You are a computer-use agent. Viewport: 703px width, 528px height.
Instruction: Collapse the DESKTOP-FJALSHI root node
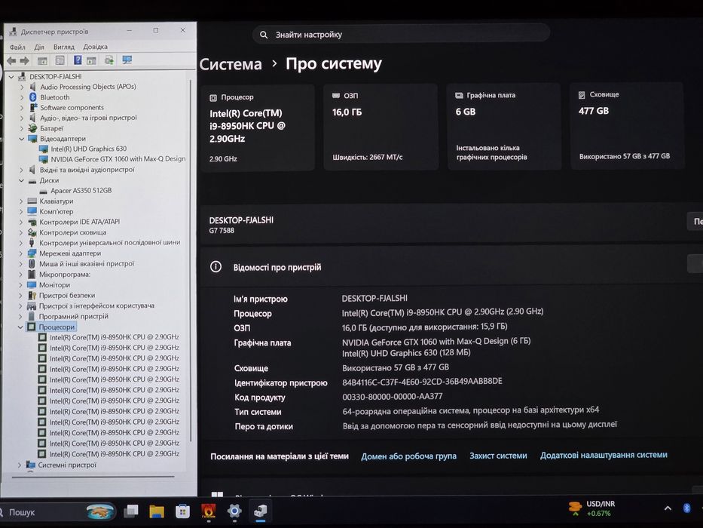[x=11, y=77]
